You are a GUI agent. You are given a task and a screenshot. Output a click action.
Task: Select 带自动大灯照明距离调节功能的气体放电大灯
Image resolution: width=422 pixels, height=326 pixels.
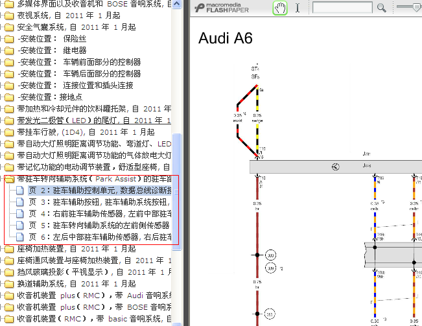(94, 156)
